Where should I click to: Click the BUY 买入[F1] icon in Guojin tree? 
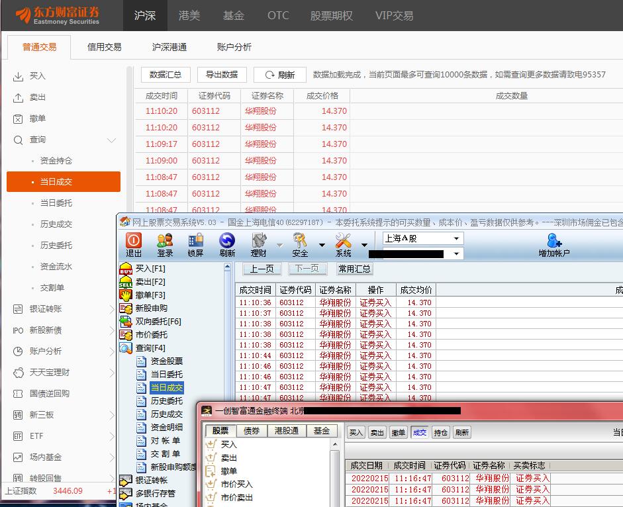(x=126, y=269)
